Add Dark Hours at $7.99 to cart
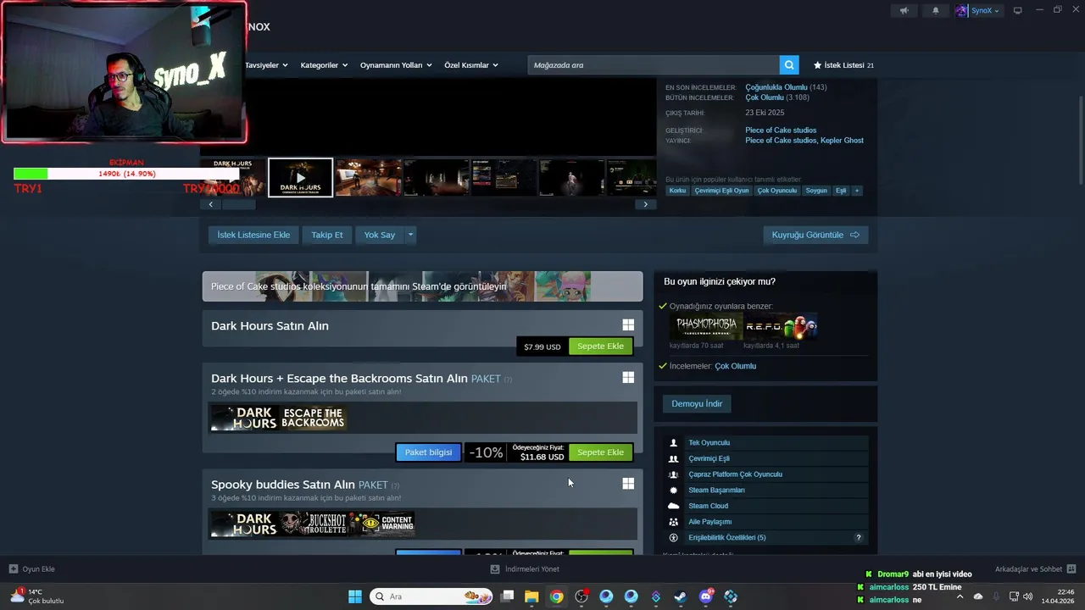1085x610 pixels. pos(600,346)
